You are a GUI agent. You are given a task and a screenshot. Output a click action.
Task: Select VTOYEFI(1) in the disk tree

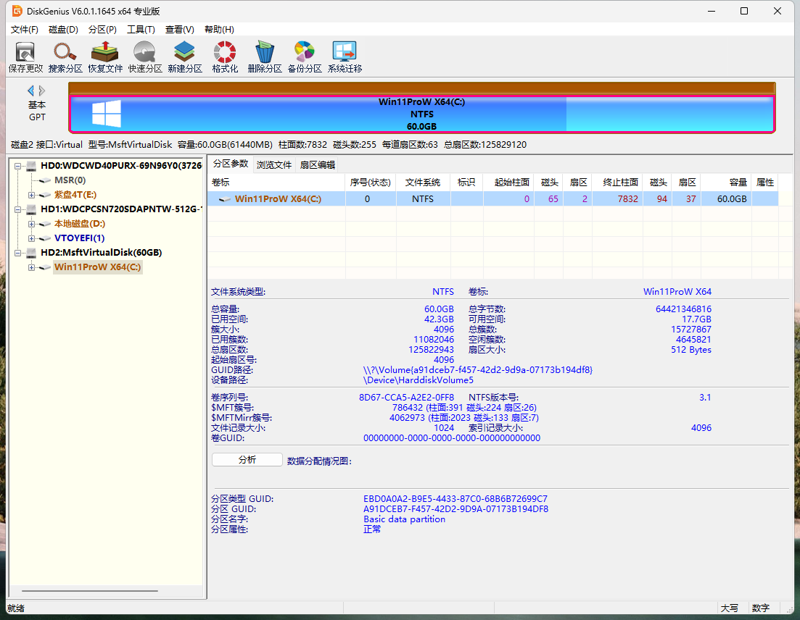(x=79, y=238)
